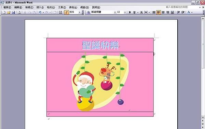Open the 插入 (Insert) menu

[x=40, y=7]
